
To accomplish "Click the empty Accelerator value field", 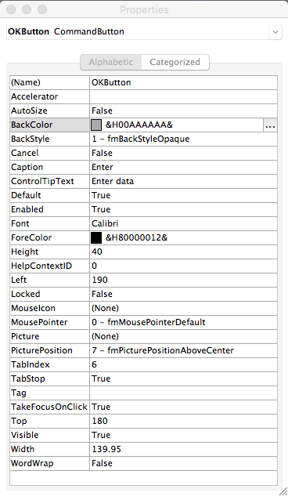I will [183, 97].
